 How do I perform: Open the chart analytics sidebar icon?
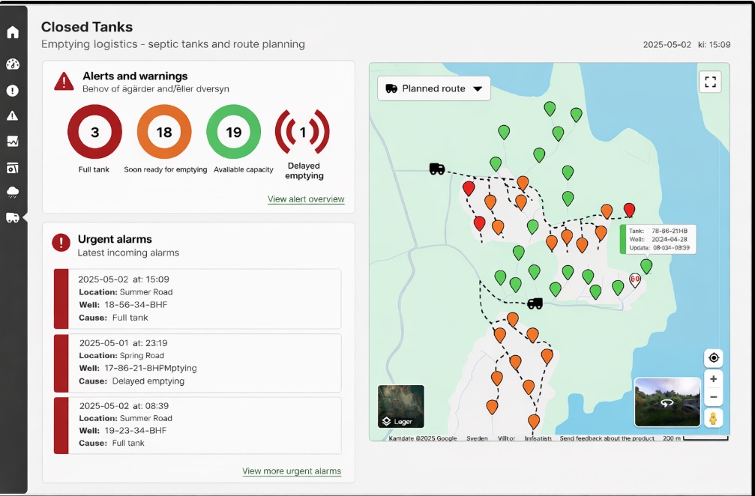[x=13, y=141]
